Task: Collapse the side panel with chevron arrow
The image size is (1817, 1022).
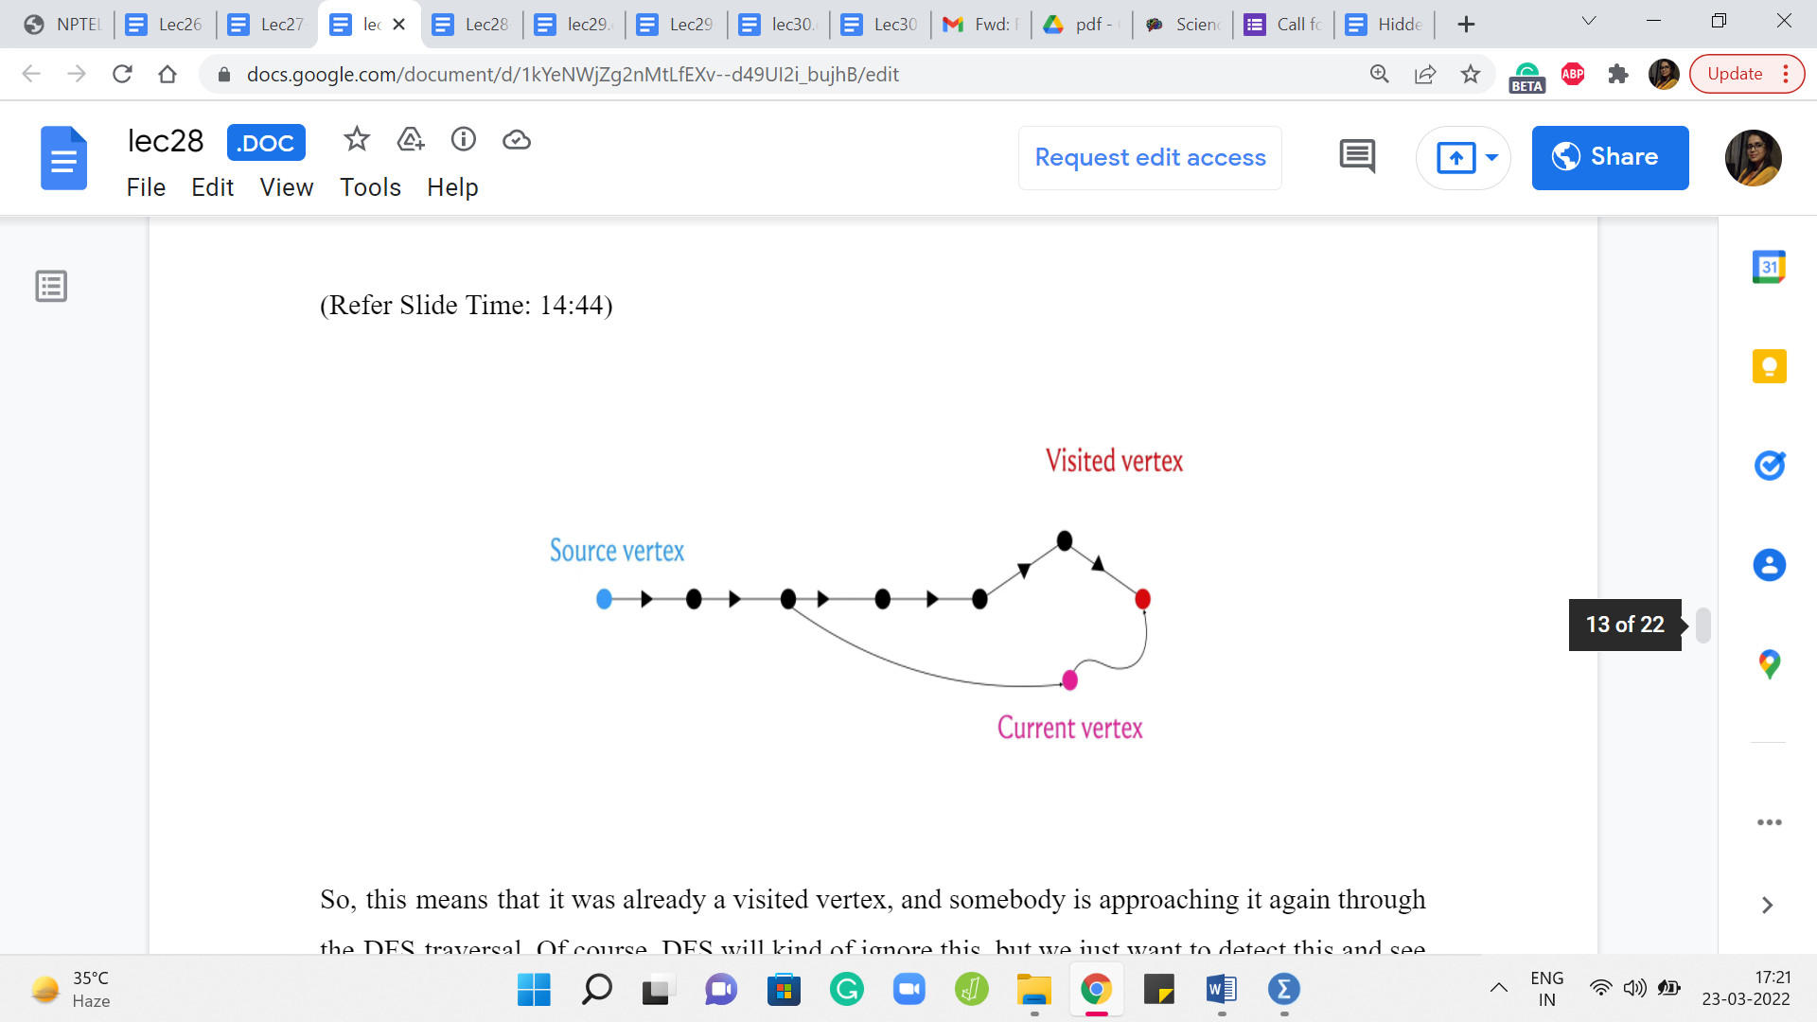Action: [1767, 906]
